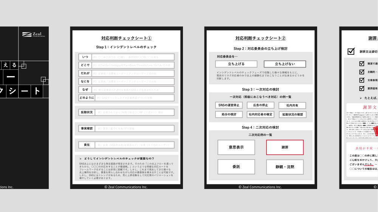378x212 pixels.
Task: Select the 立ち上げる button
Action: tap(236, 64)
